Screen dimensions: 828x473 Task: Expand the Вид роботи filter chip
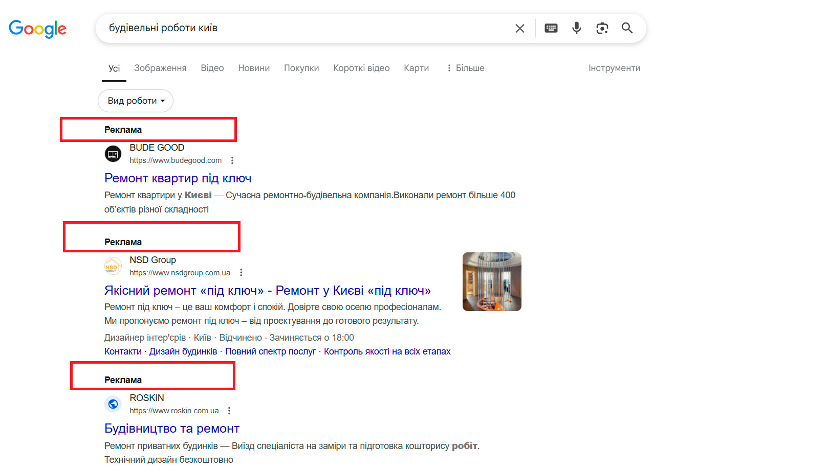pos(136,101)
